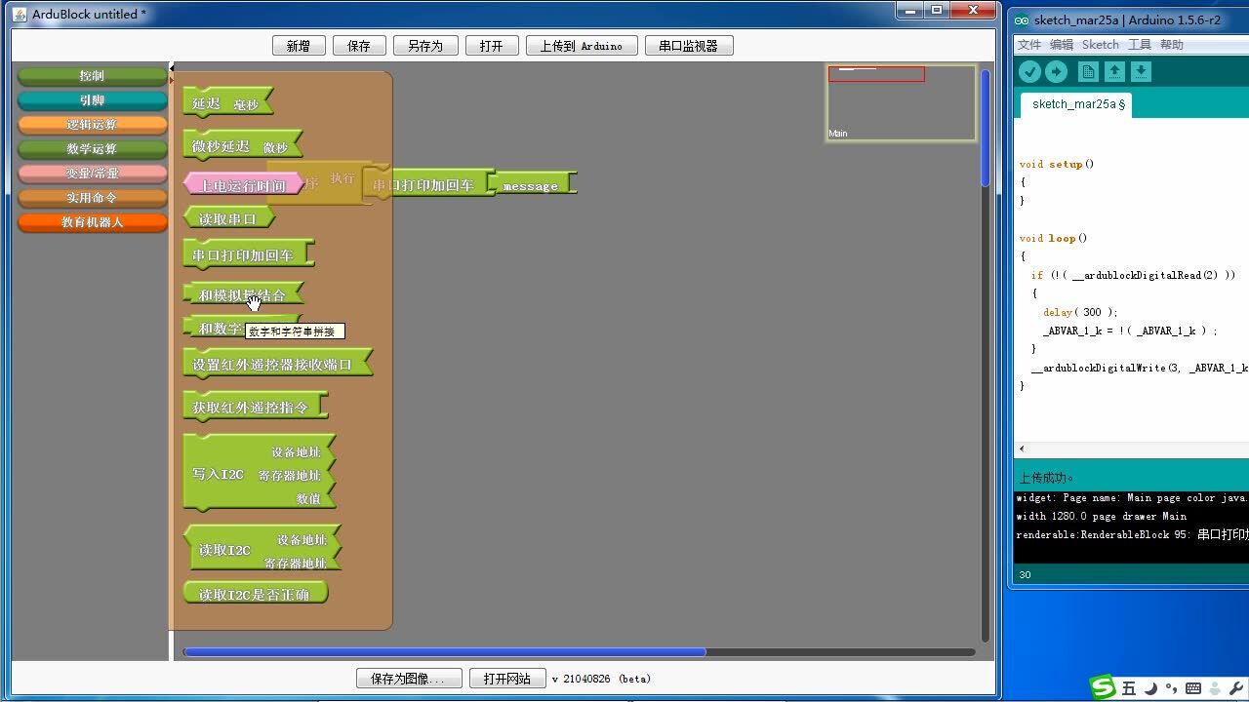Expand the 数学运算 block category

pyautogui.click(x=92, y=149)
